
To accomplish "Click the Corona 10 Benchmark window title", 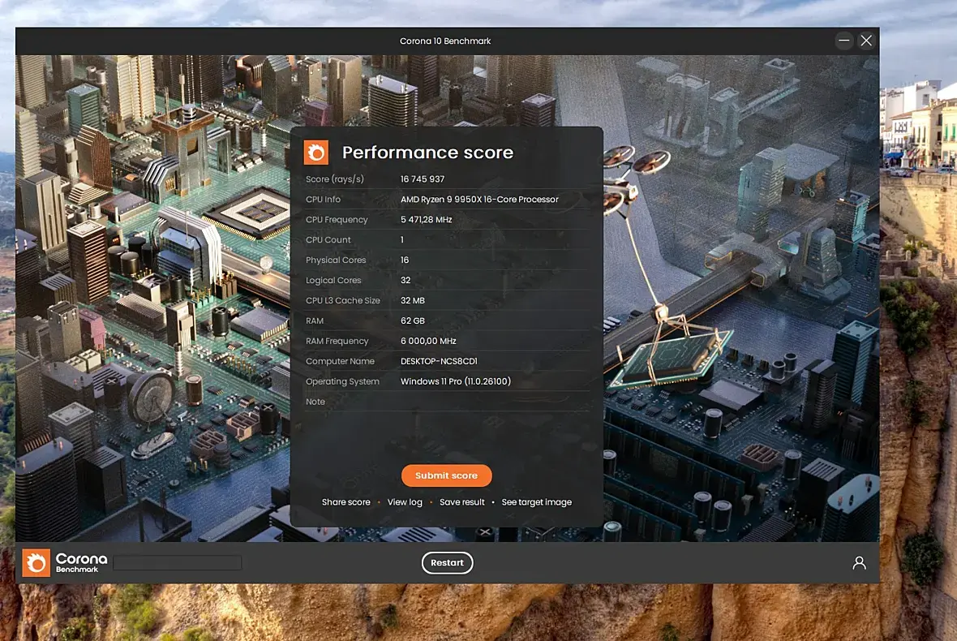I will point(445,41).
